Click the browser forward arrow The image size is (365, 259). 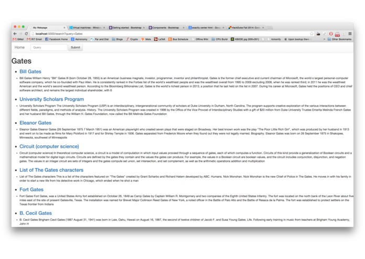click(20, 34)
